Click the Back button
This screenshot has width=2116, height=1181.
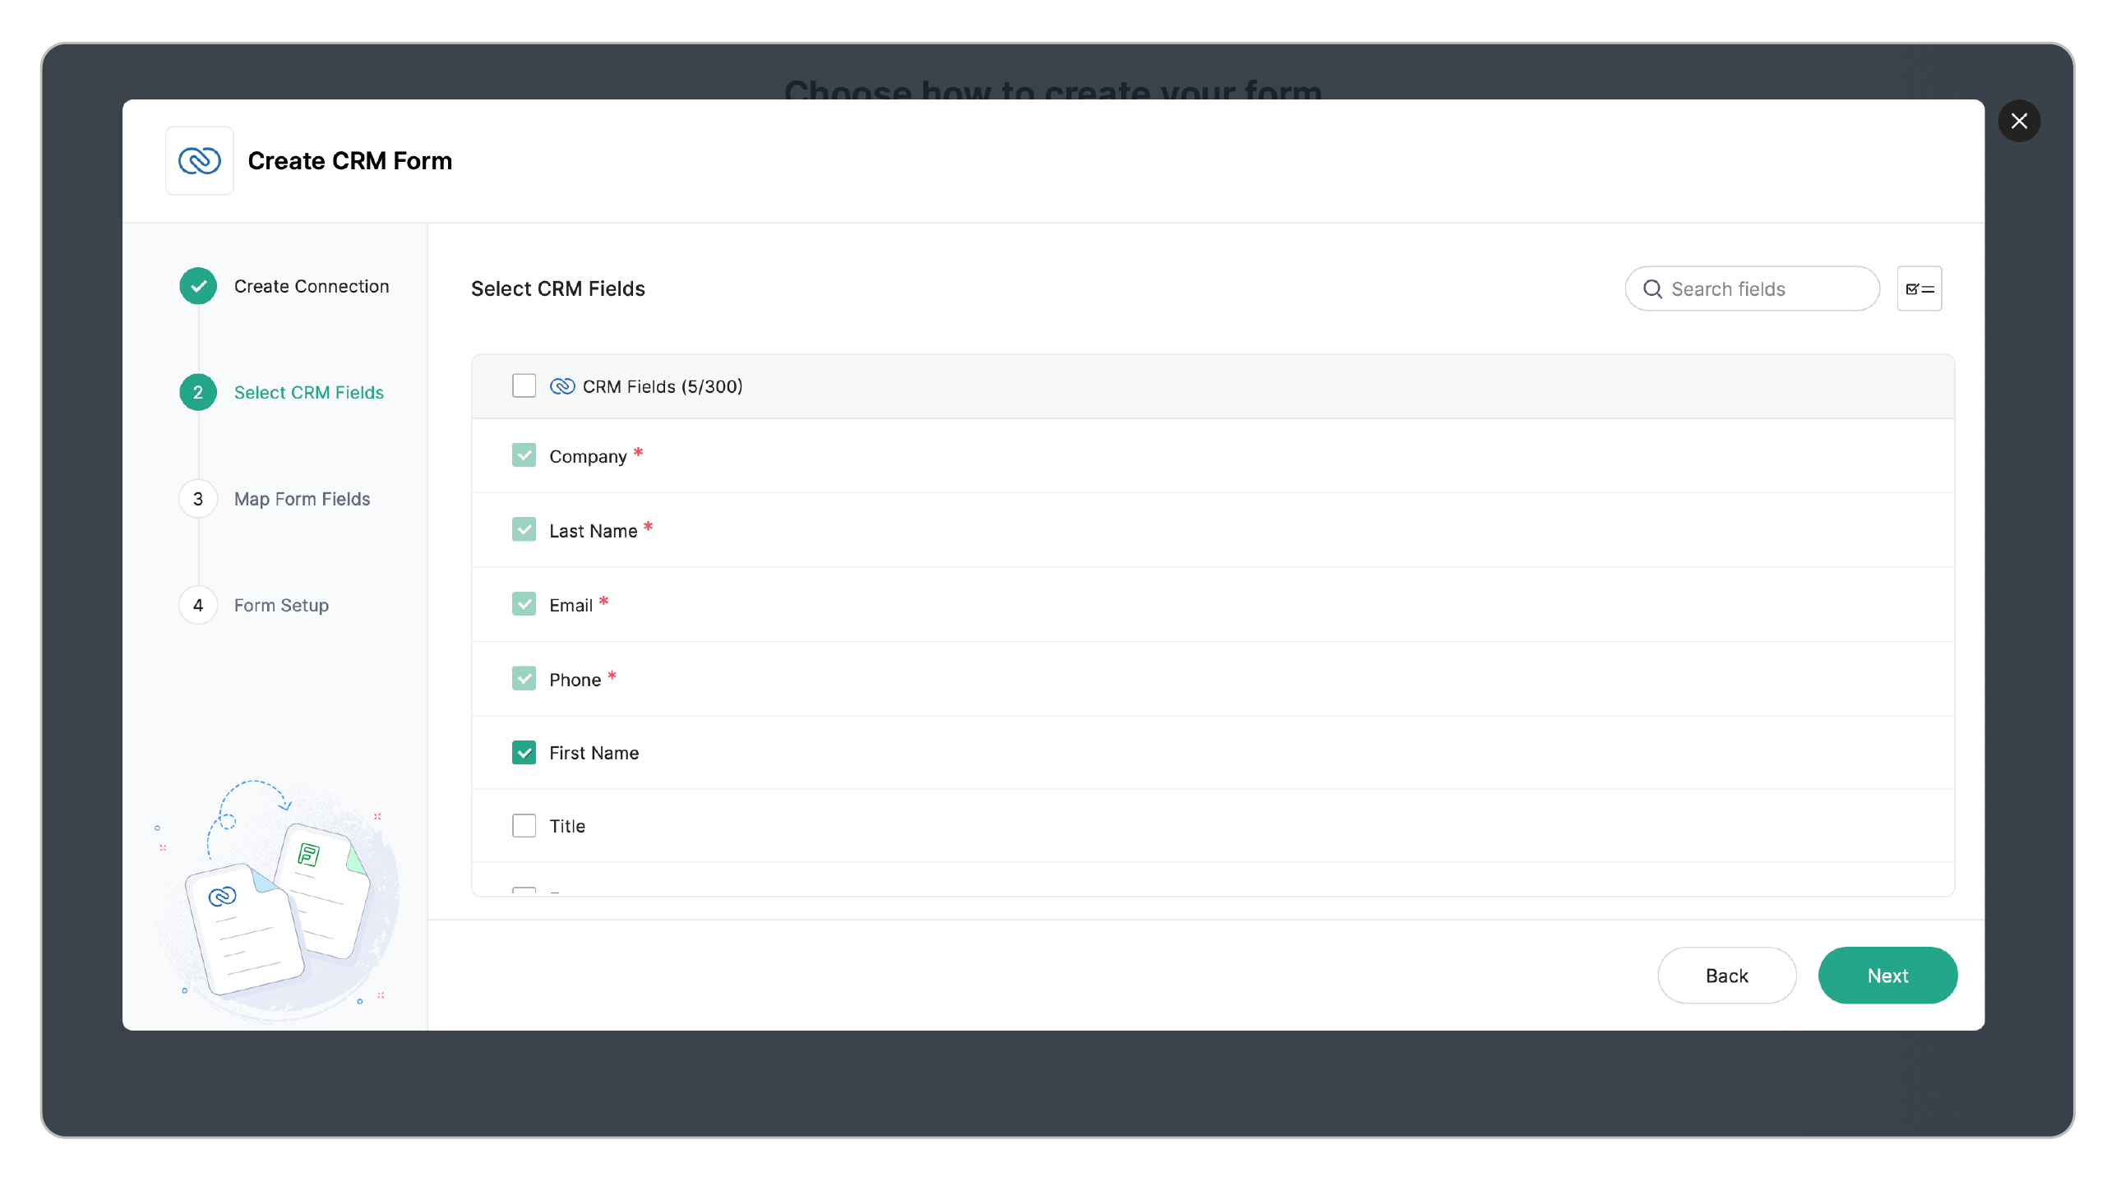click(x=1726, y=976)
